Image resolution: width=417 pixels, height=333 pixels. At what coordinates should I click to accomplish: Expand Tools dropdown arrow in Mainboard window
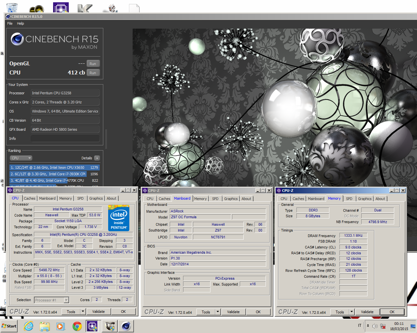(218, 312)
